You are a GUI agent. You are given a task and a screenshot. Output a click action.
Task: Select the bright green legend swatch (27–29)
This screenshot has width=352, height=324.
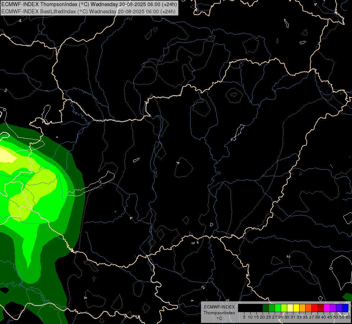[278, 308]
